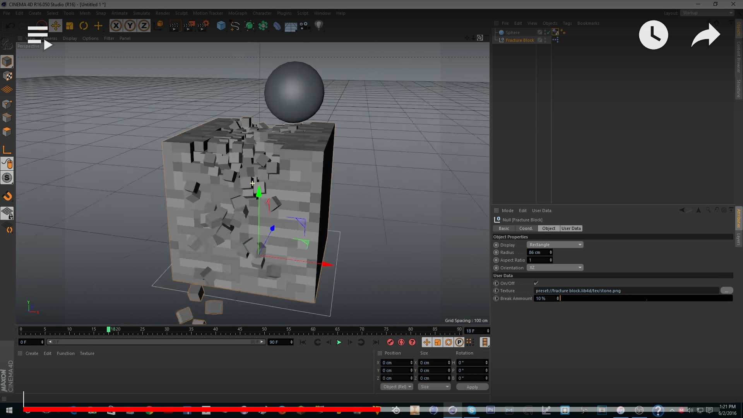Toggle Z axis lock
The width and height of the screenshot is (743, 418).
coord(144,26)
